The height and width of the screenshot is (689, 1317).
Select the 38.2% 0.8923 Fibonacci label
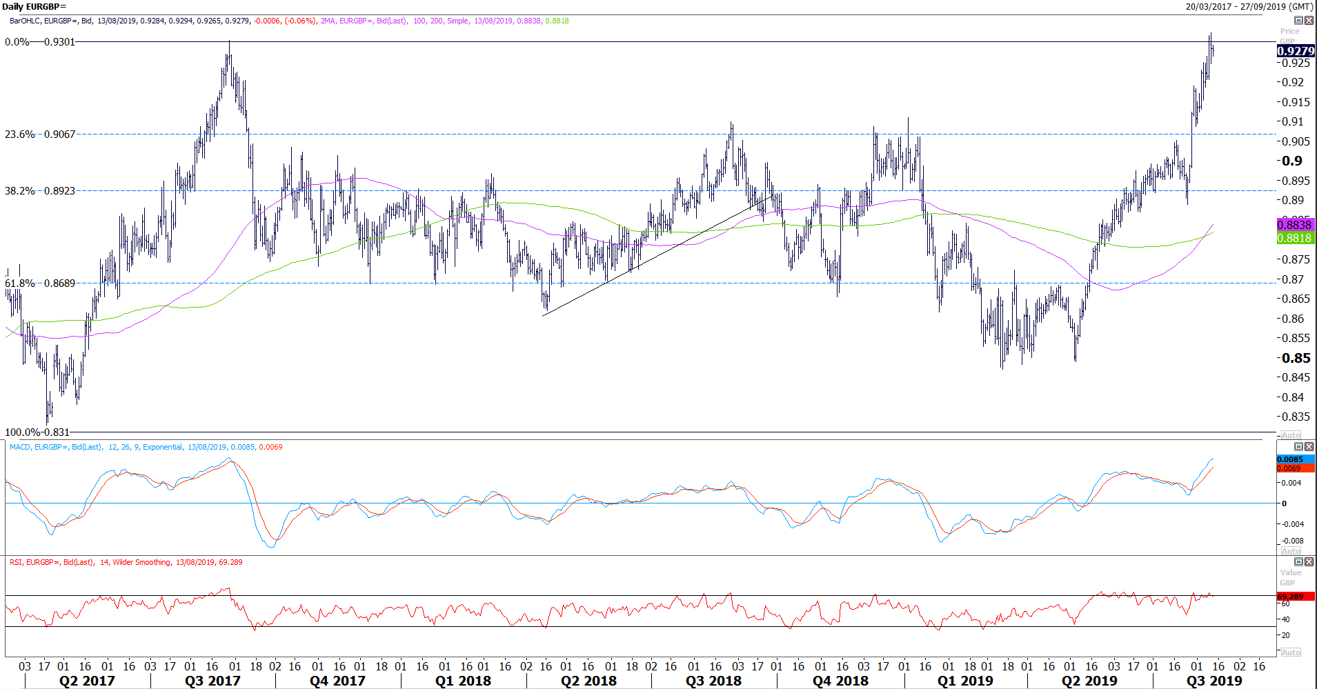pyautogui.click(x=40, y=191)
